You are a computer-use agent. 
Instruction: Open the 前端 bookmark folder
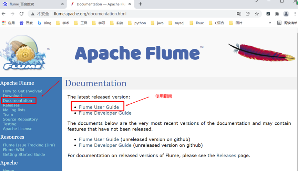click(x=117, y=23)
